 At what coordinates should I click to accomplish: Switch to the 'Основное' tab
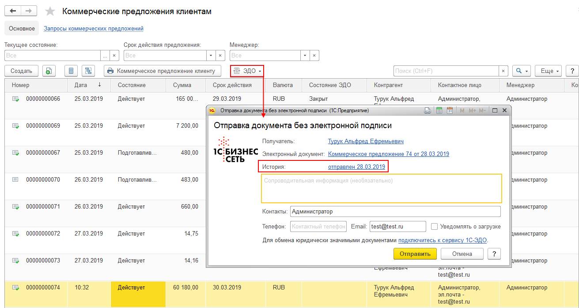point(22,28)
